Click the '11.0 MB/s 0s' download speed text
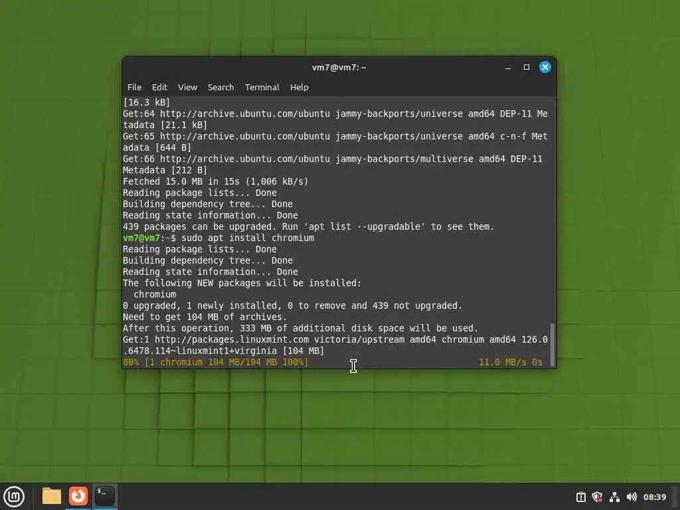Image resolution: width=680 pixels, height=510 pixels. [511, 362]
